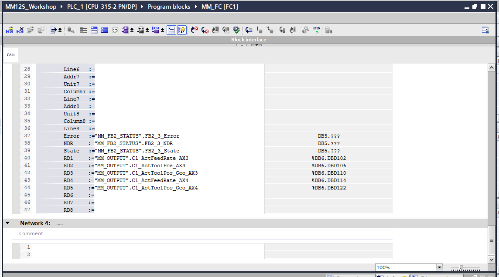Click "MM_FB2_STATUS".FB2_3_NDR on line 38
This screenshot has width=499, height=277.
click(134, 143)
